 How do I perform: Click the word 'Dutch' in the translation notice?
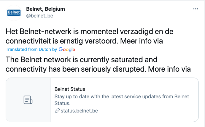(x=45, y=49)
